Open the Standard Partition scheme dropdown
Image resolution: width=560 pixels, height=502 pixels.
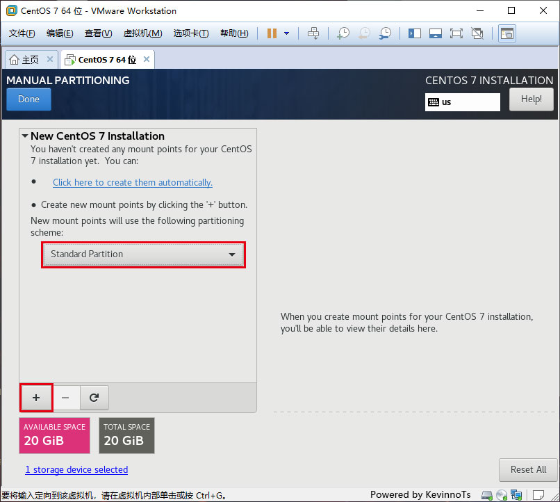[143, 254]
